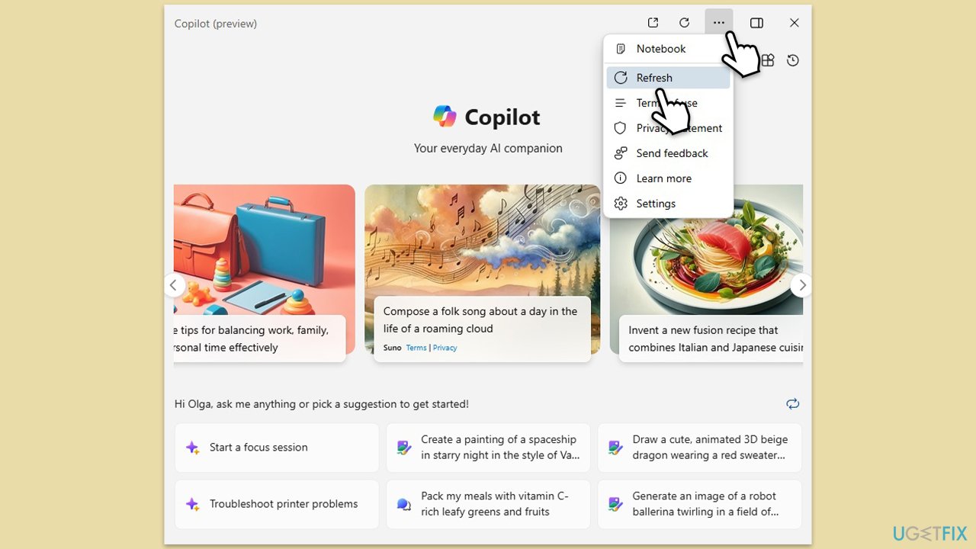
Task: Click Troubleshoot printer problems suggestion
Action: coord(277,504)
